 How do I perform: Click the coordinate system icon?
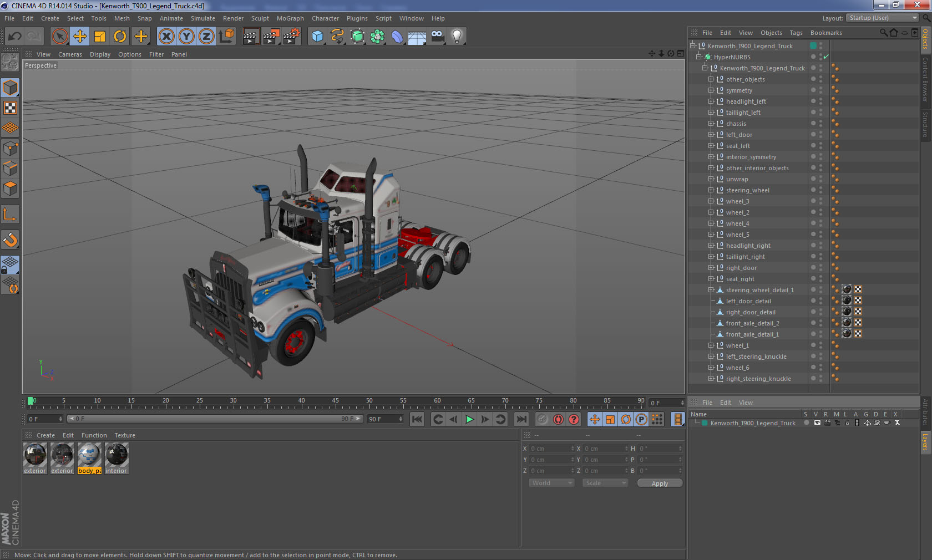(226, 37)
